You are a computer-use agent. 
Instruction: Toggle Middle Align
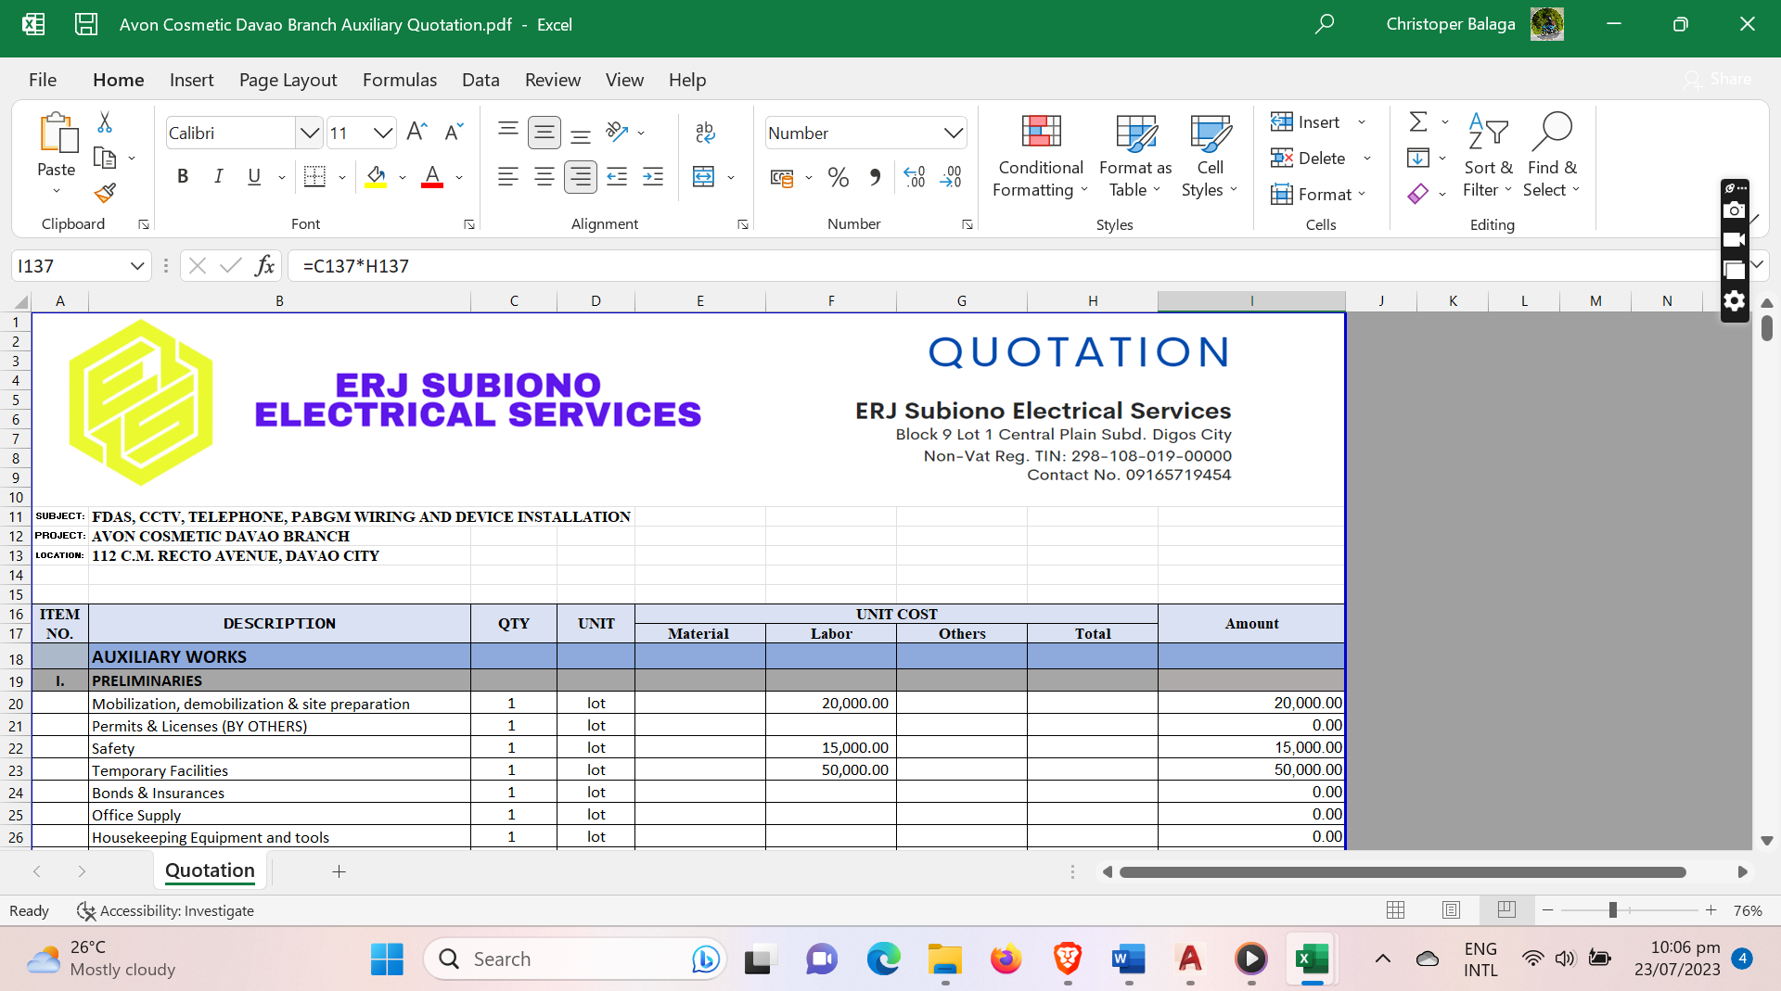pos(545,133)
